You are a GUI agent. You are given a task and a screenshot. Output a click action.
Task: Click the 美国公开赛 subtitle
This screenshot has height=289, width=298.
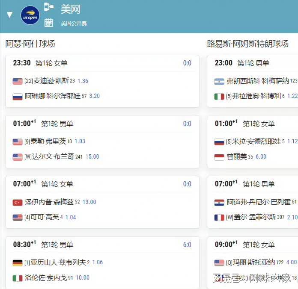74,24
